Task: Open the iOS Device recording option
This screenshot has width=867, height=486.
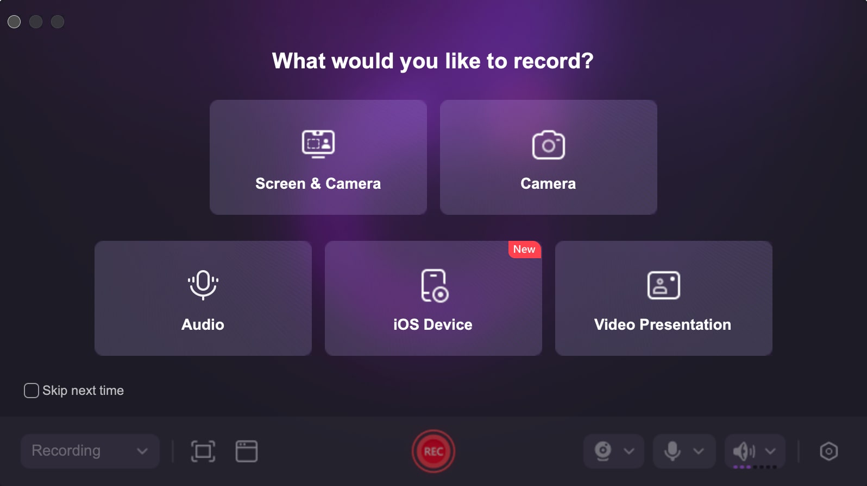Action: tap(434, 298)
